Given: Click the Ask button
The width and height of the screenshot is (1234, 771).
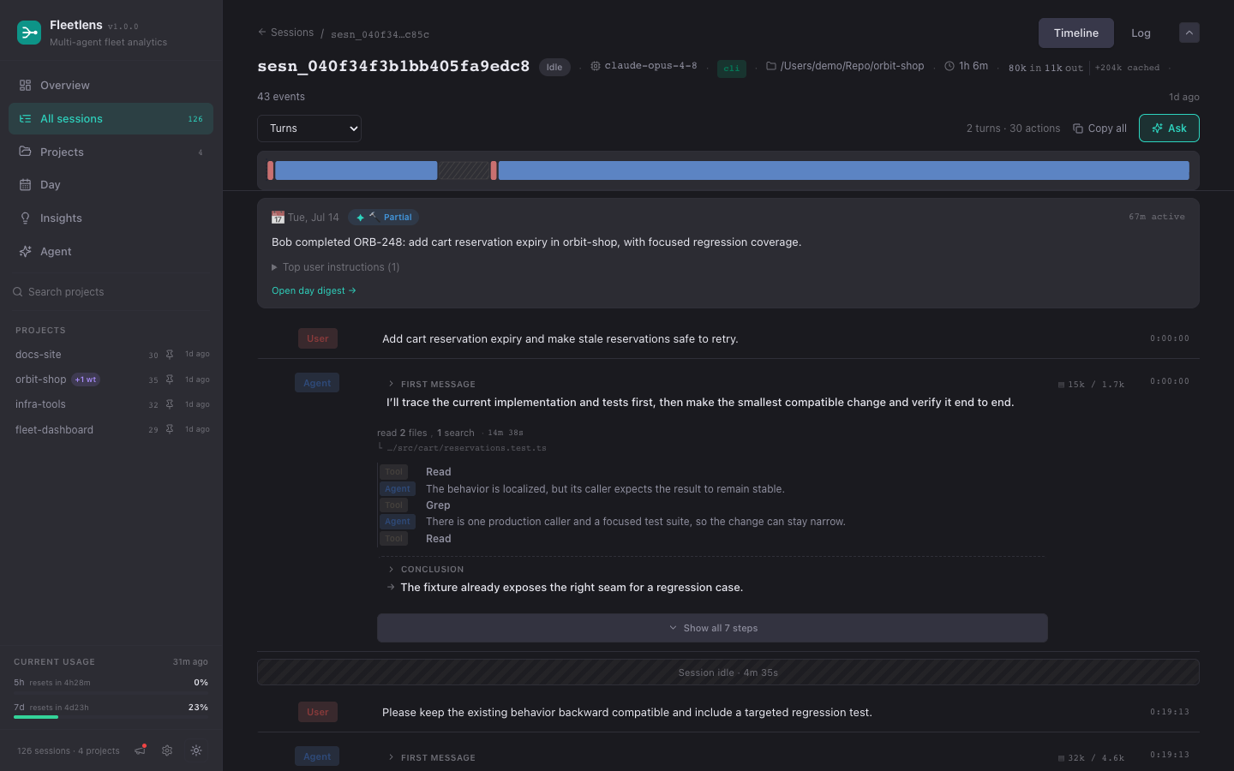Looking at the screenshot, I should click(1169, 128).
